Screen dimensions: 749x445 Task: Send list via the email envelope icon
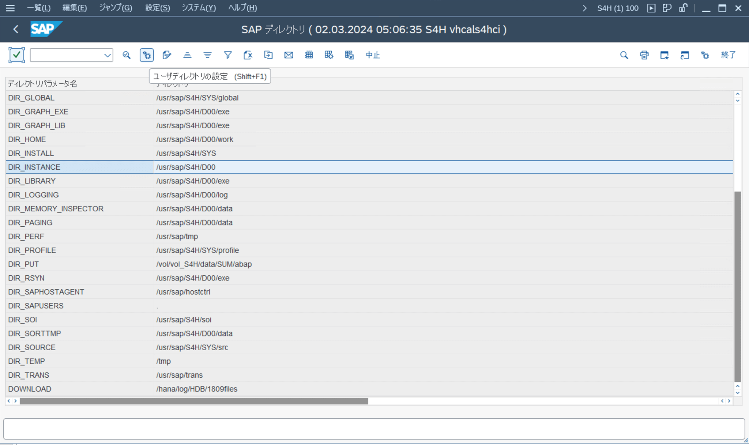pyautogui.click(x=289, y=55)
